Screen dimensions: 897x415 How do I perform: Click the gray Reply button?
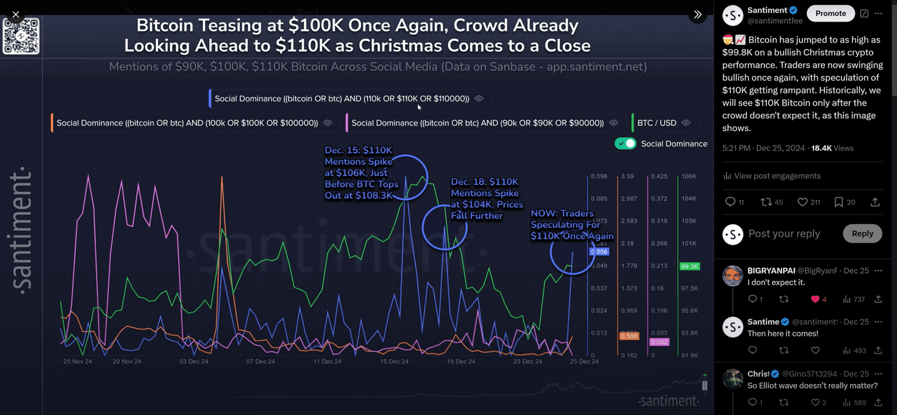pyautogui.click(x=862, y=233)
